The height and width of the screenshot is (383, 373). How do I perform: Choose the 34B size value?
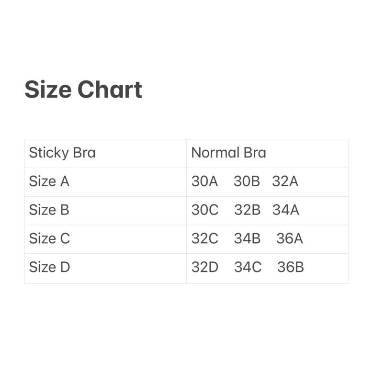click(247, 238)
